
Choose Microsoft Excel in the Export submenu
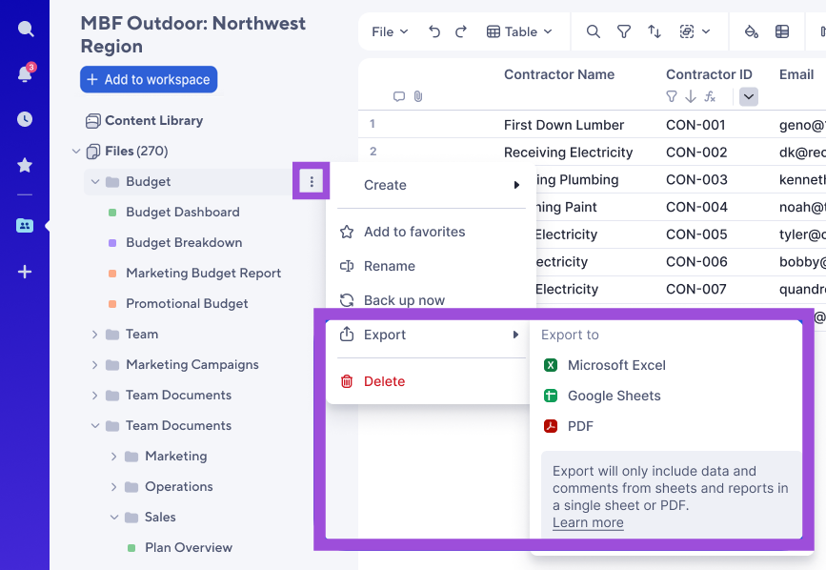coord(618,365)
